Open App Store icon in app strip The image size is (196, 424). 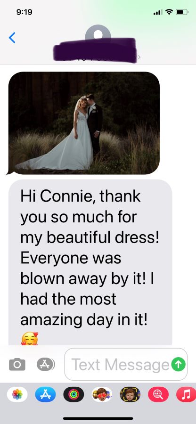point(45,394)
